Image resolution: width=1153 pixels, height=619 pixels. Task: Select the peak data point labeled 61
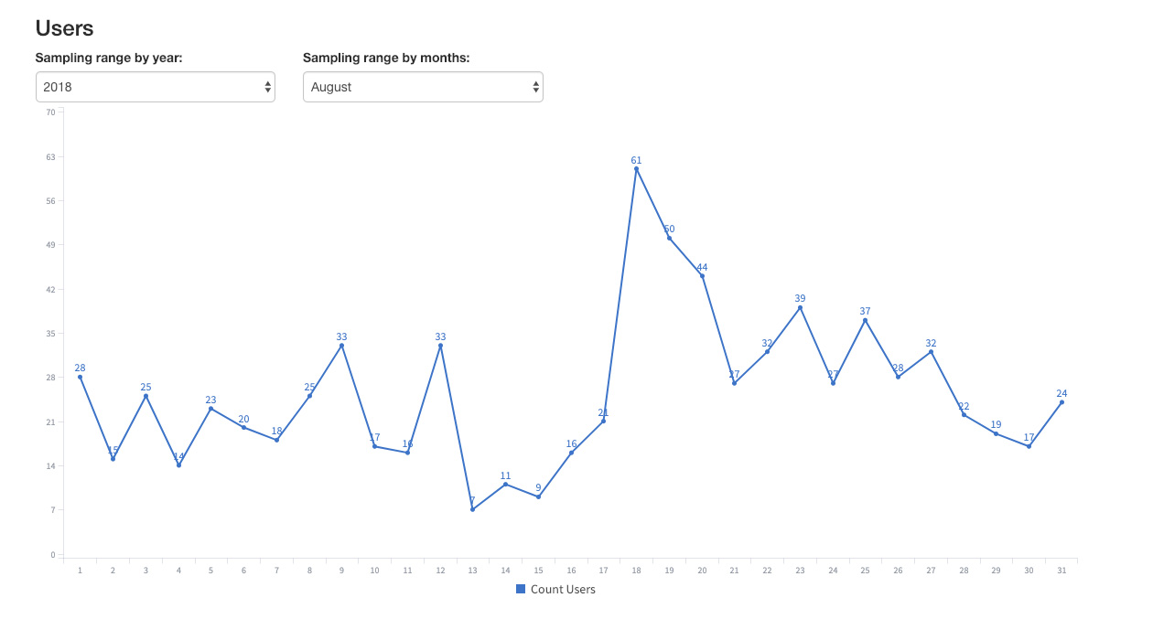[x=636, y=169]
